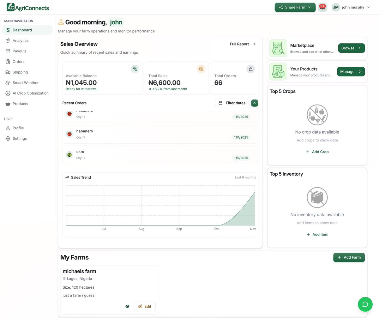Go to Dashboard in sidebar
This screenshot has width=379, height=318.
point(27,30)
